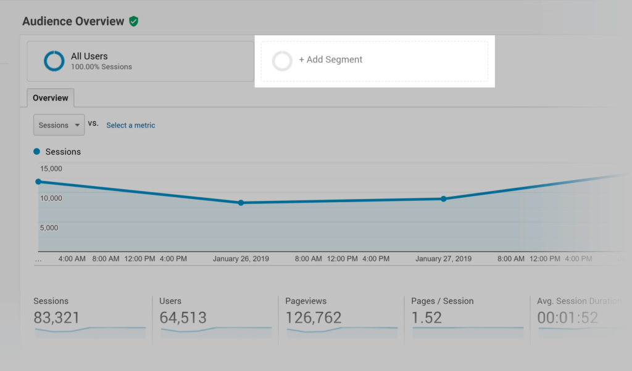632x371 pixels.
Task: Click the circle icon beside Add Segment
Action: [283, 60]
